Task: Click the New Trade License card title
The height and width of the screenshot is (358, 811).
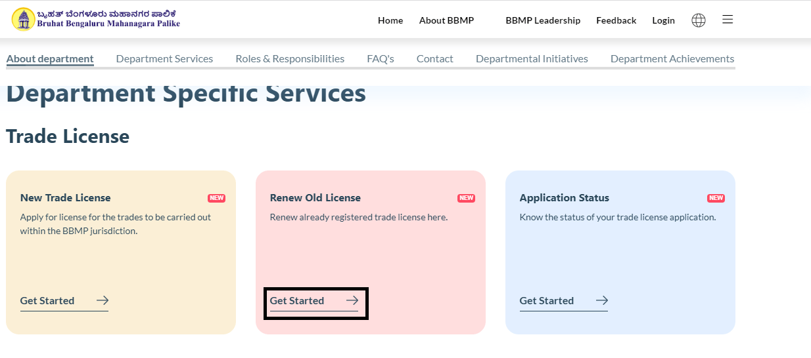Action: tap(66, 197)
